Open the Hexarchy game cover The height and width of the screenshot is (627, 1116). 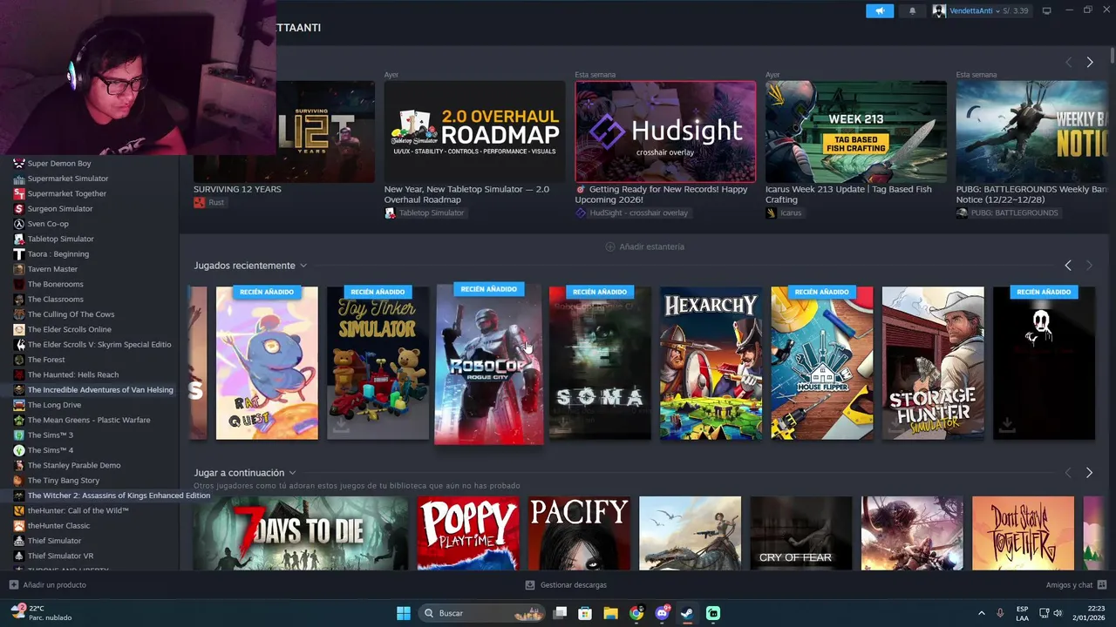coord(711,363)
